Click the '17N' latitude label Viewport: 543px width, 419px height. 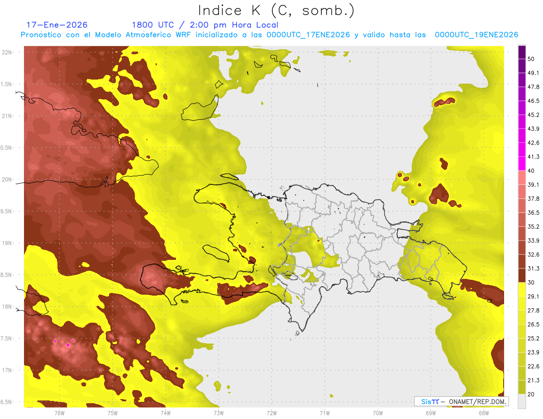(8, 371)
